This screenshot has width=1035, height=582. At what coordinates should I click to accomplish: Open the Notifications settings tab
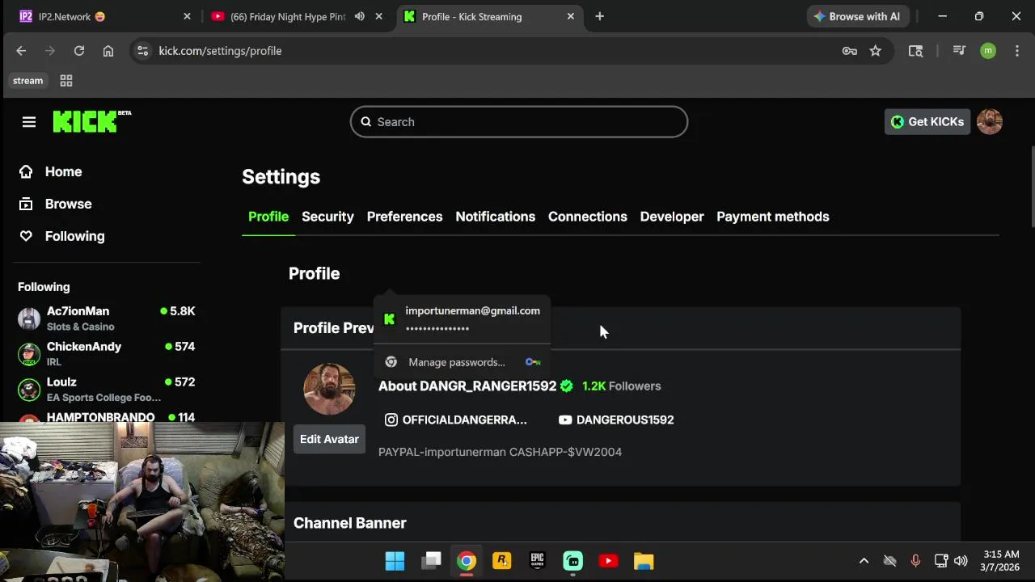(495, 217)
